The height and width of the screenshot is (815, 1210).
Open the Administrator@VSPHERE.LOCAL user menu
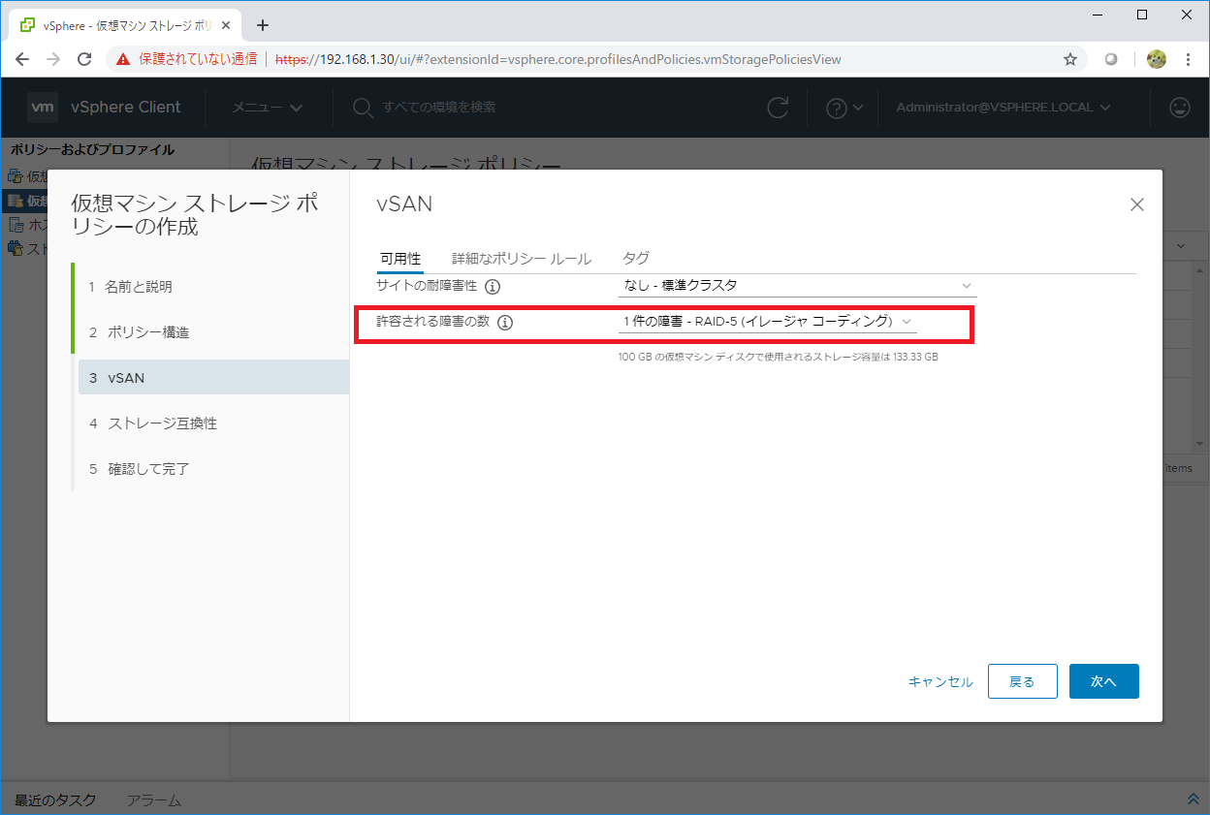pyautogui.click(x=1003, y=108)
